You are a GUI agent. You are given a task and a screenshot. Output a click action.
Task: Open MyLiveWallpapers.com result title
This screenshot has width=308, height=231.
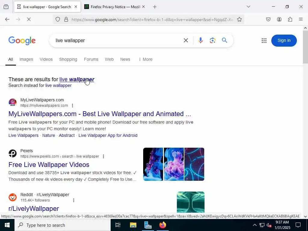[x=100, y=114]
